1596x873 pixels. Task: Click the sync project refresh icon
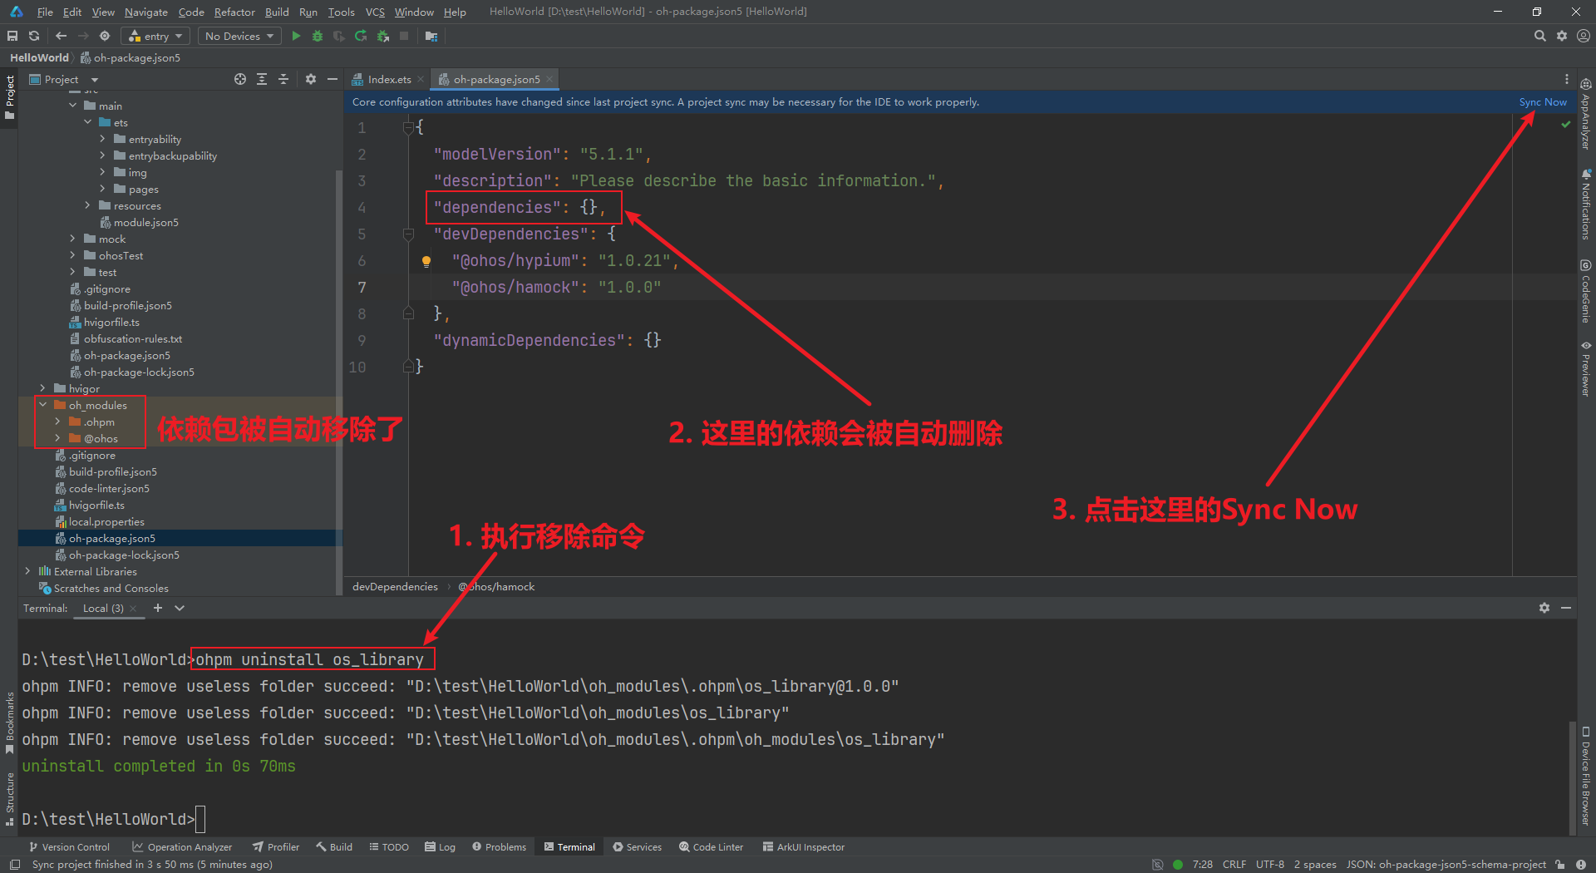click(34, 36)
